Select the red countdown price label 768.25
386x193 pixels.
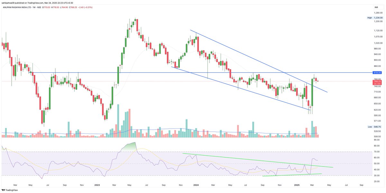377,82
